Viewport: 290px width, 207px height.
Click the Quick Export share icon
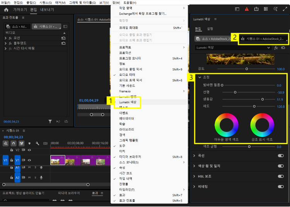pyautogui.click(x=256, y=9)
